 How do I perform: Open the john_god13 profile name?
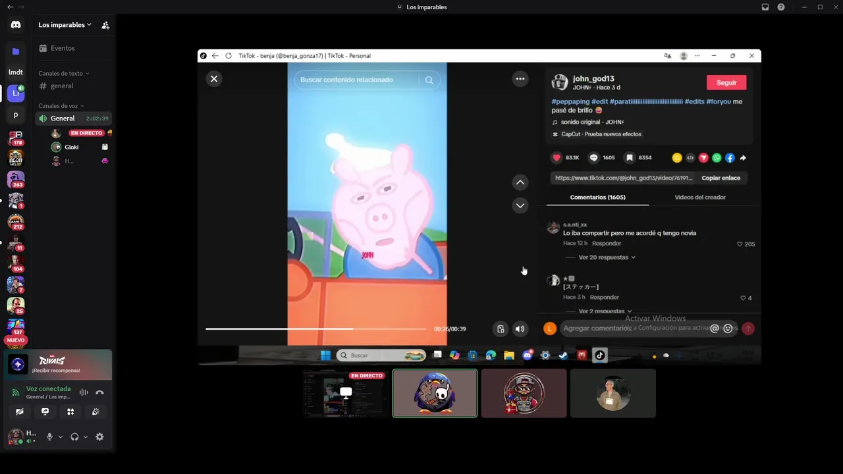click(593, 78)
